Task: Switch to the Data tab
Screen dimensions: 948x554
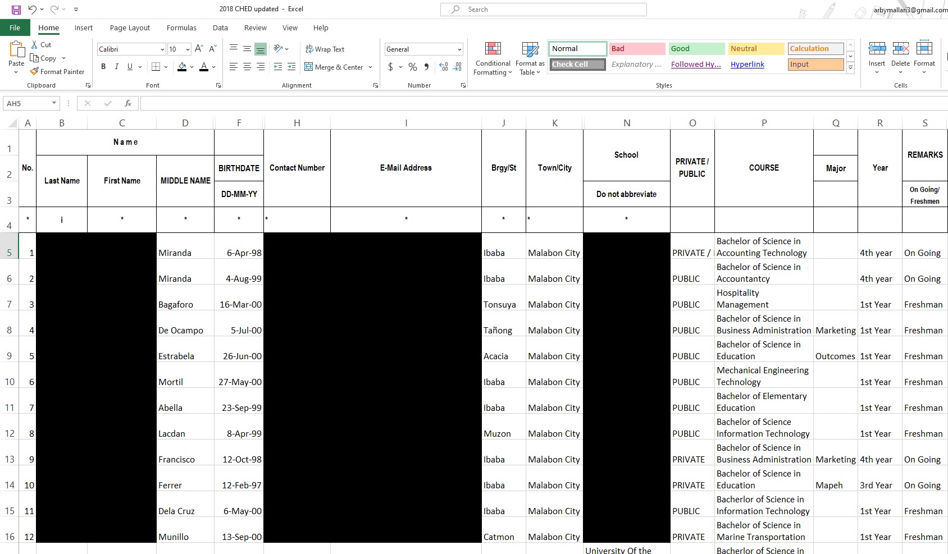Action: pyautogui.click(x=220, y=28)
